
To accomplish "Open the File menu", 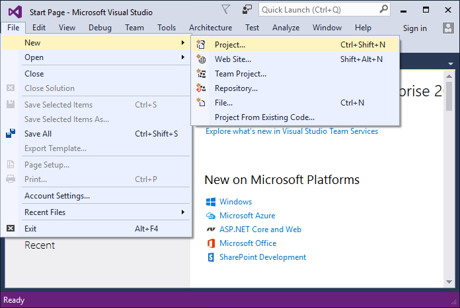I will click(13, 28).
